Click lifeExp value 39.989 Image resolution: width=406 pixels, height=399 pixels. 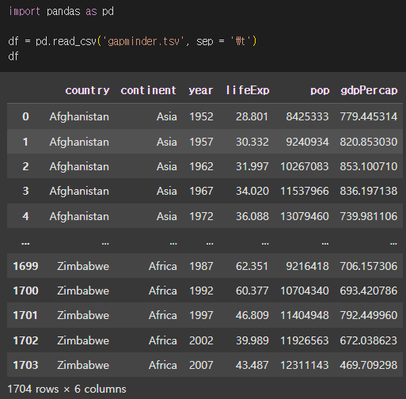coord(252,340)
